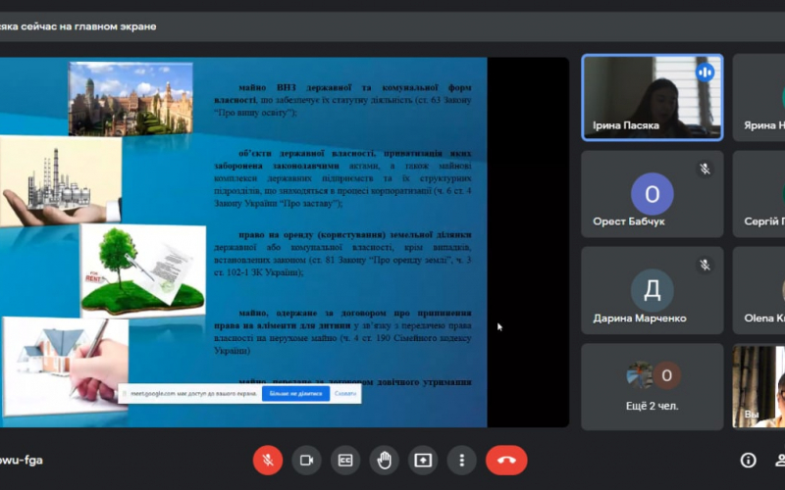The image size is (785, 490).
Task: Click the 'Орест Бабчук' name label
Action: pos(629,221)
